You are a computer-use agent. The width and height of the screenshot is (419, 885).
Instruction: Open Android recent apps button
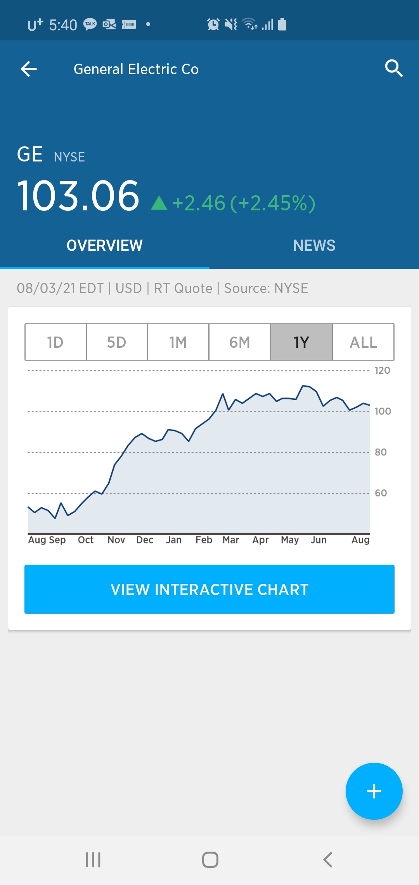click(93, 860)
